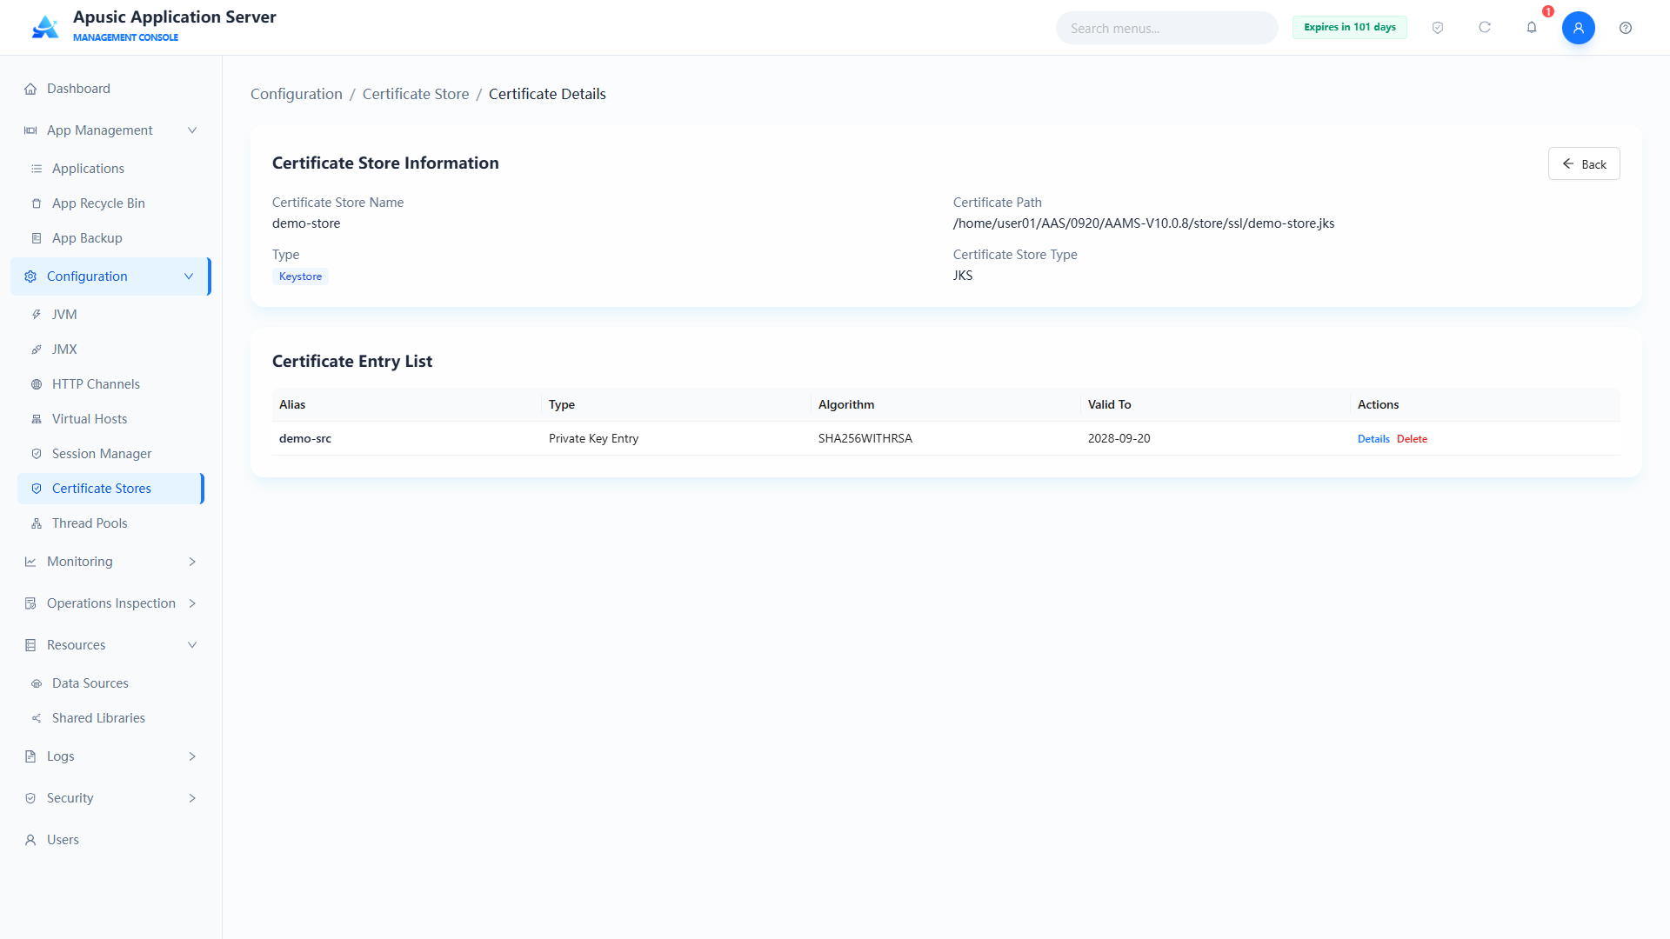Image resolution: width=1670 pixels, height=939 pixels.
Task: Open the security shield icon in header
Action: pos(1438,28)
